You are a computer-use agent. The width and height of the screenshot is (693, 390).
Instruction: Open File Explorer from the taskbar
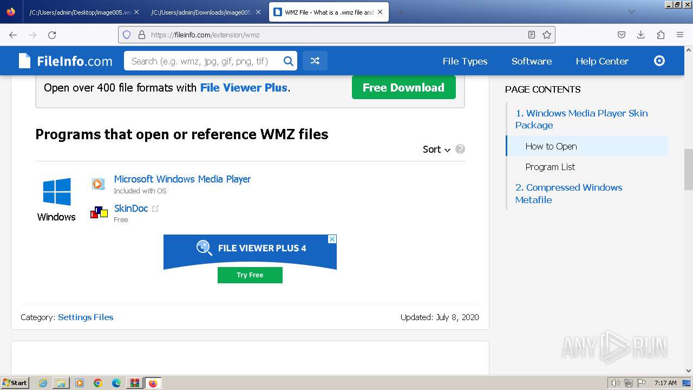pos(61,383)
